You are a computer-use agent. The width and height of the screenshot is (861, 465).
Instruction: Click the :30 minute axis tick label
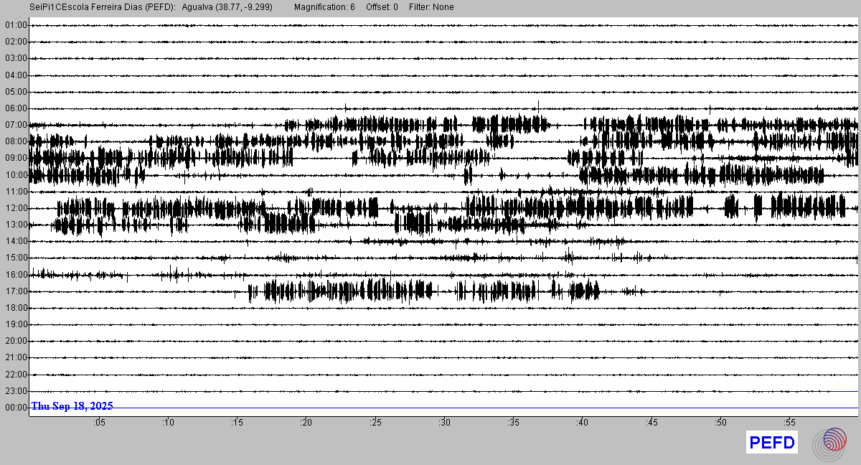[x=444, y=423]
